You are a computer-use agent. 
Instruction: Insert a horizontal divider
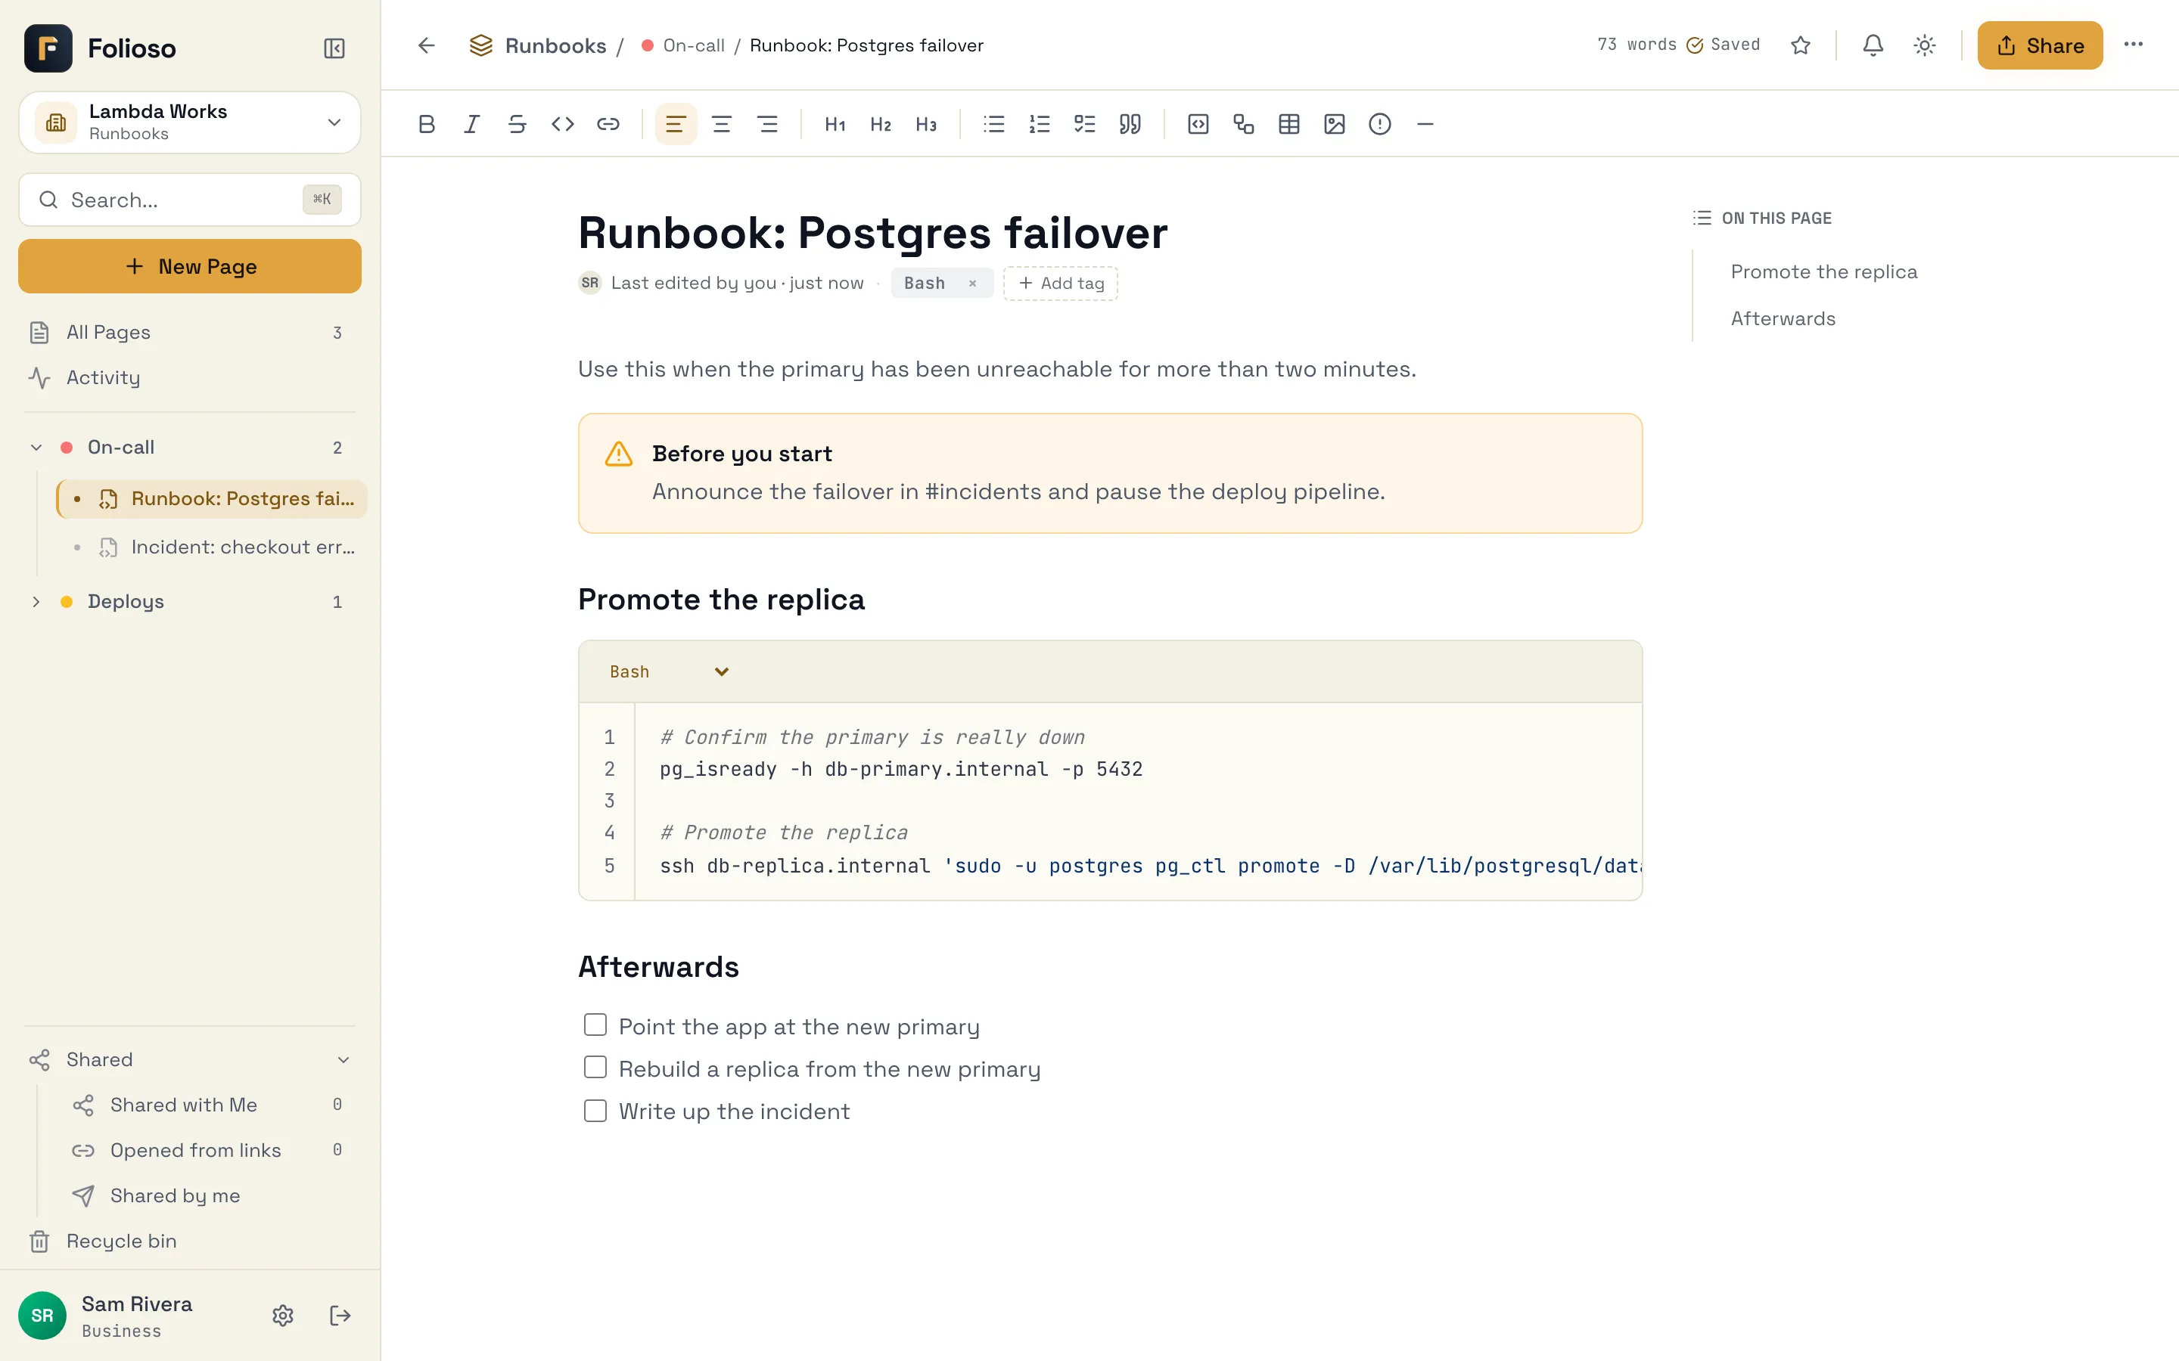click(1425, 124)
